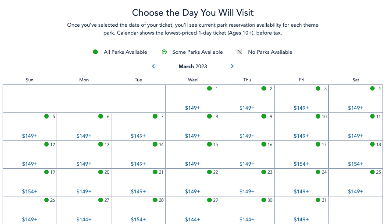
Task: Go to previous month with left chevron
Action: 154,66
